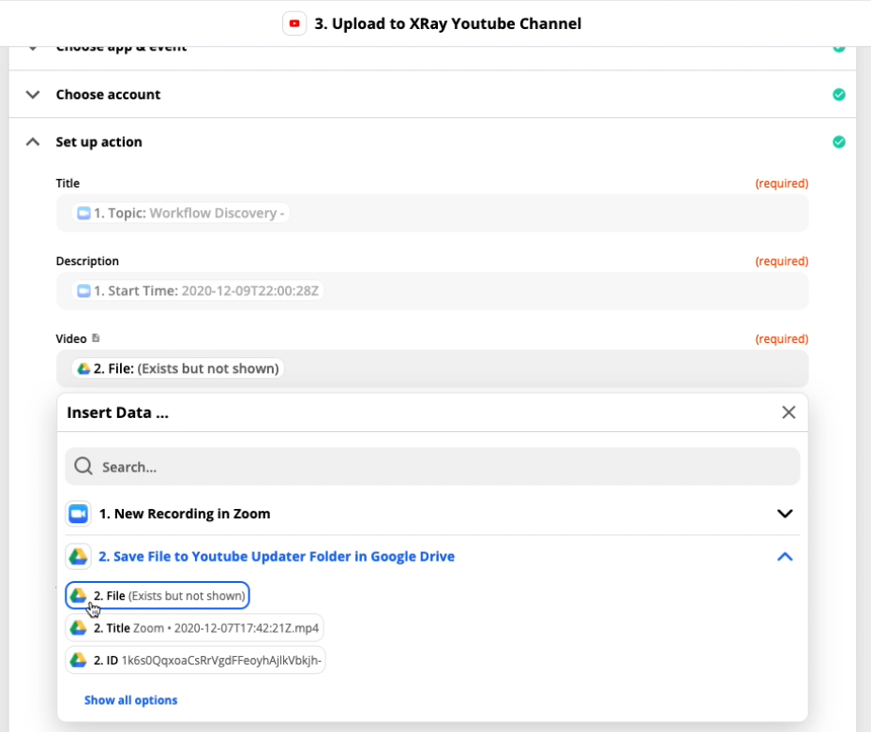Click Google Drive icon in '2. ID' option
Viewport: 871px width, 732px height.
79,661
